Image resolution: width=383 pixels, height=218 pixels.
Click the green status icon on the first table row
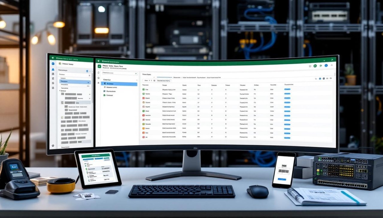(x=143, y=89)
